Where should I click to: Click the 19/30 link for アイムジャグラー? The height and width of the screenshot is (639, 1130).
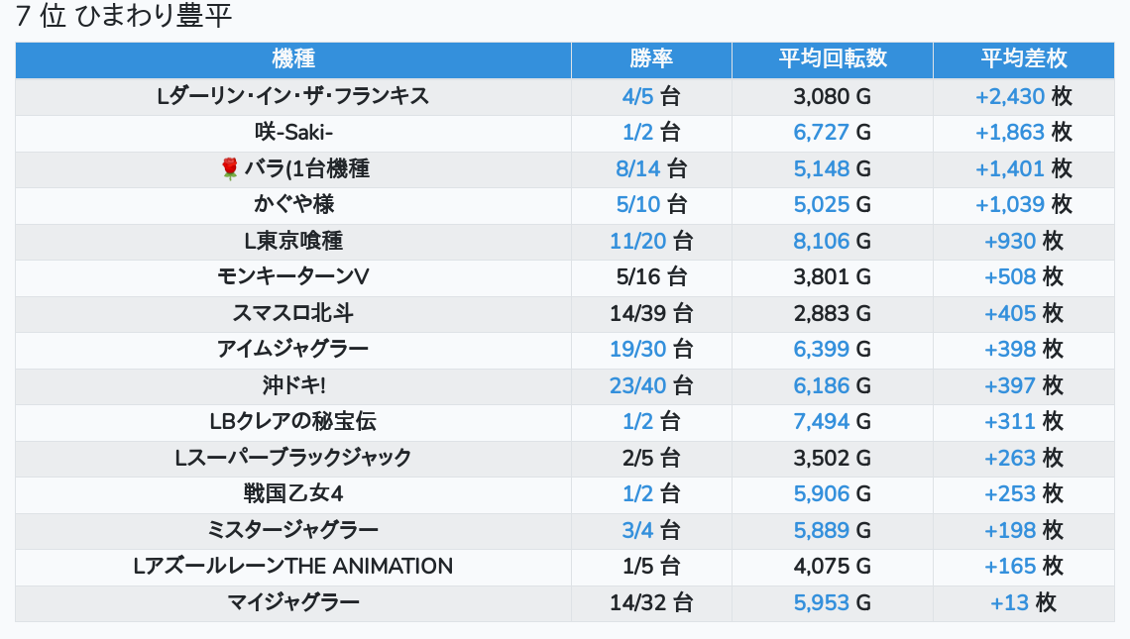pyautogui.click(x=638, y=350)
